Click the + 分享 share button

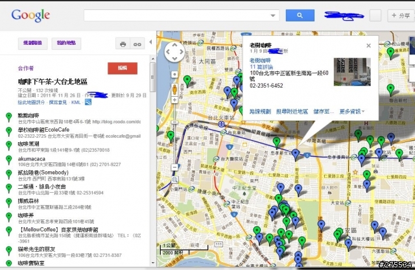(x=401, y=16)
